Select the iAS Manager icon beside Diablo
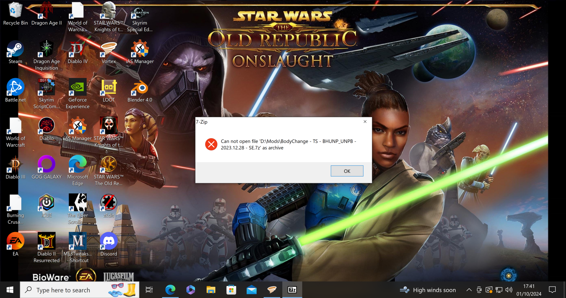The height and width of the screenshot is (298, 566). pyautogui.click(x=78, y=129)
